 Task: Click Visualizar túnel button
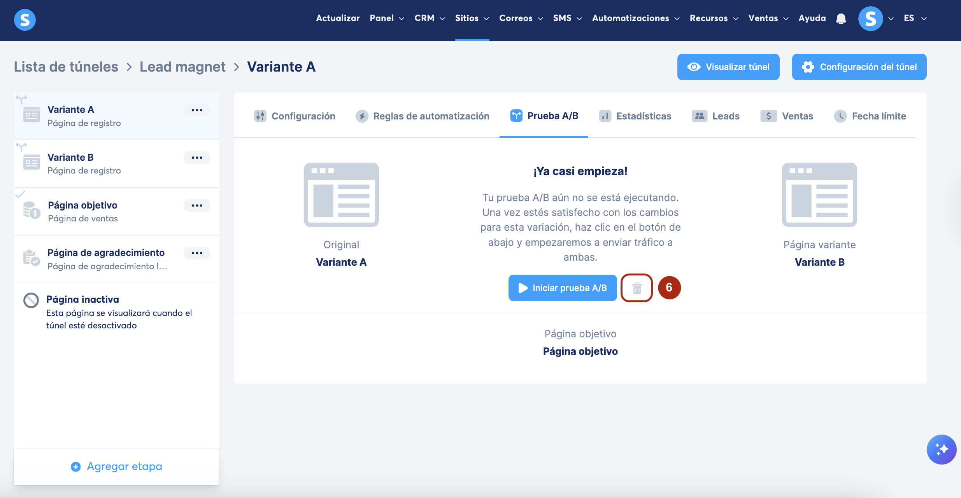[x=728, y=67]
